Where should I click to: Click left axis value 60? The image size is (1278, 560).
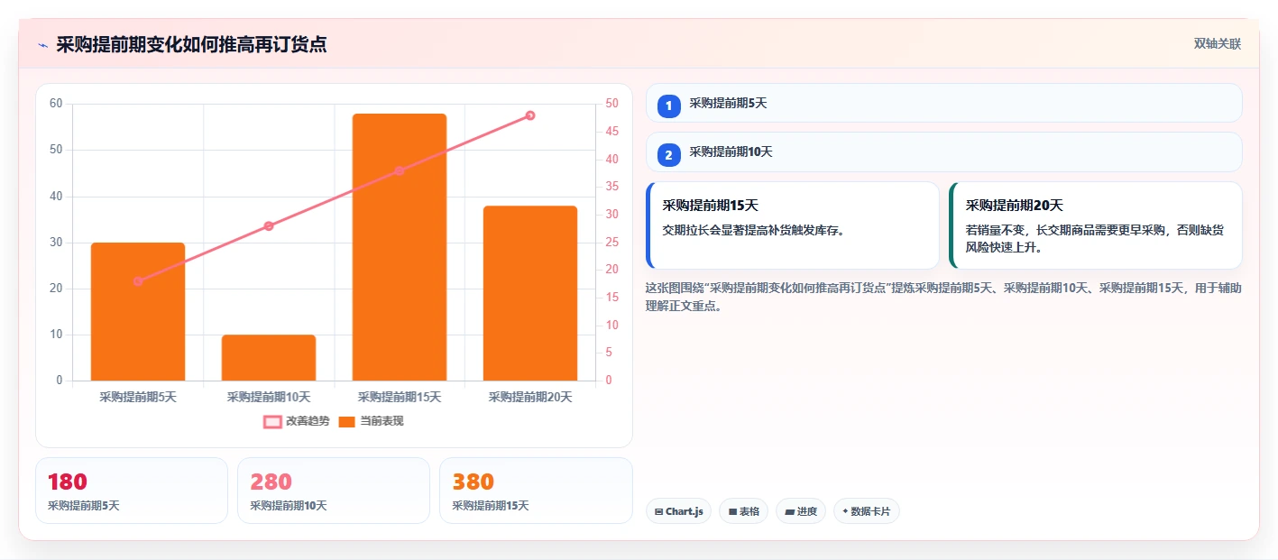(x=56, y=104)
